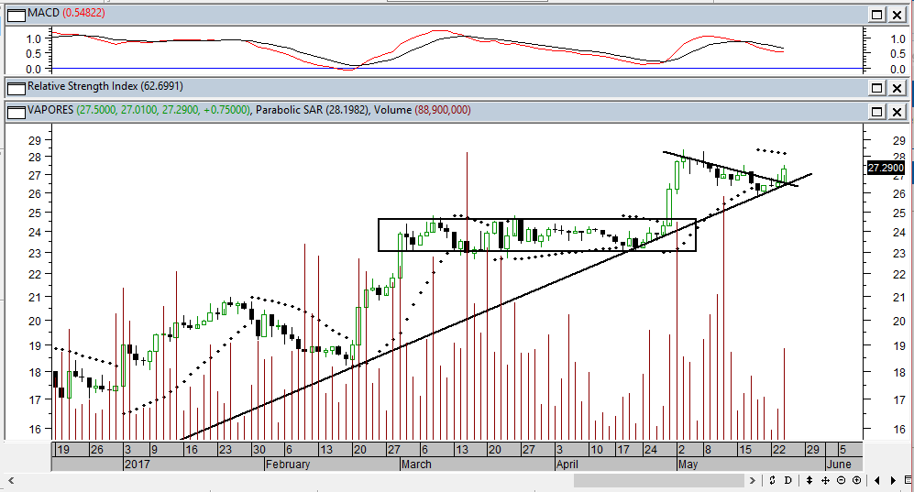The image size is (914, 492).
Task: Click the gray horizontal scrollbar thumb
Action: click(x=660, y=480)
